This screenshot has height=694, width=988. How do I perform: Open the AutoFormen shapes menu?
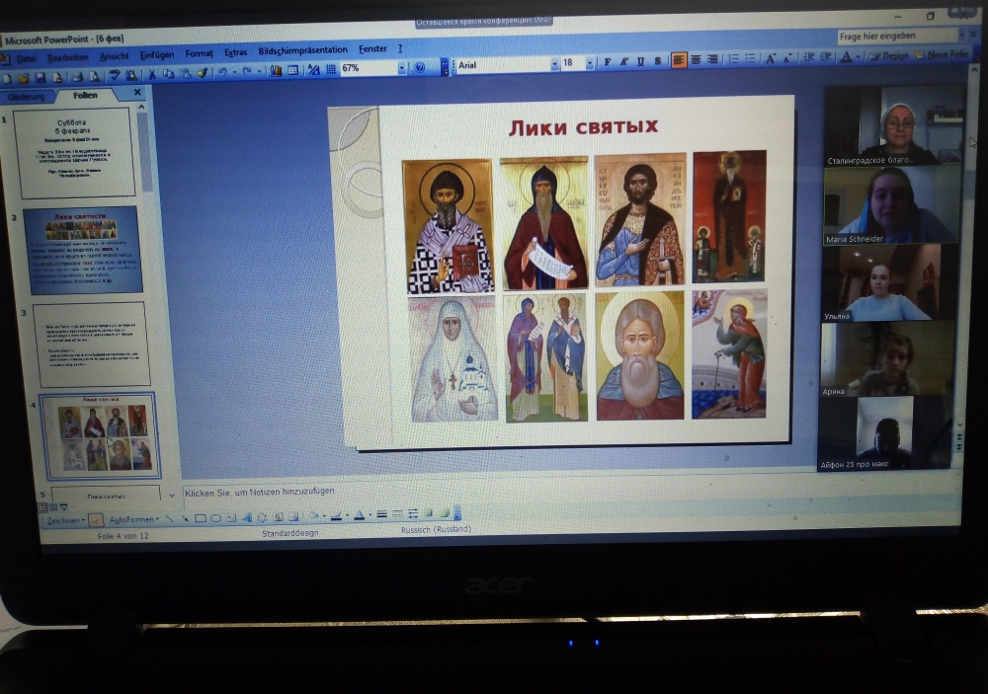[133, 519]
